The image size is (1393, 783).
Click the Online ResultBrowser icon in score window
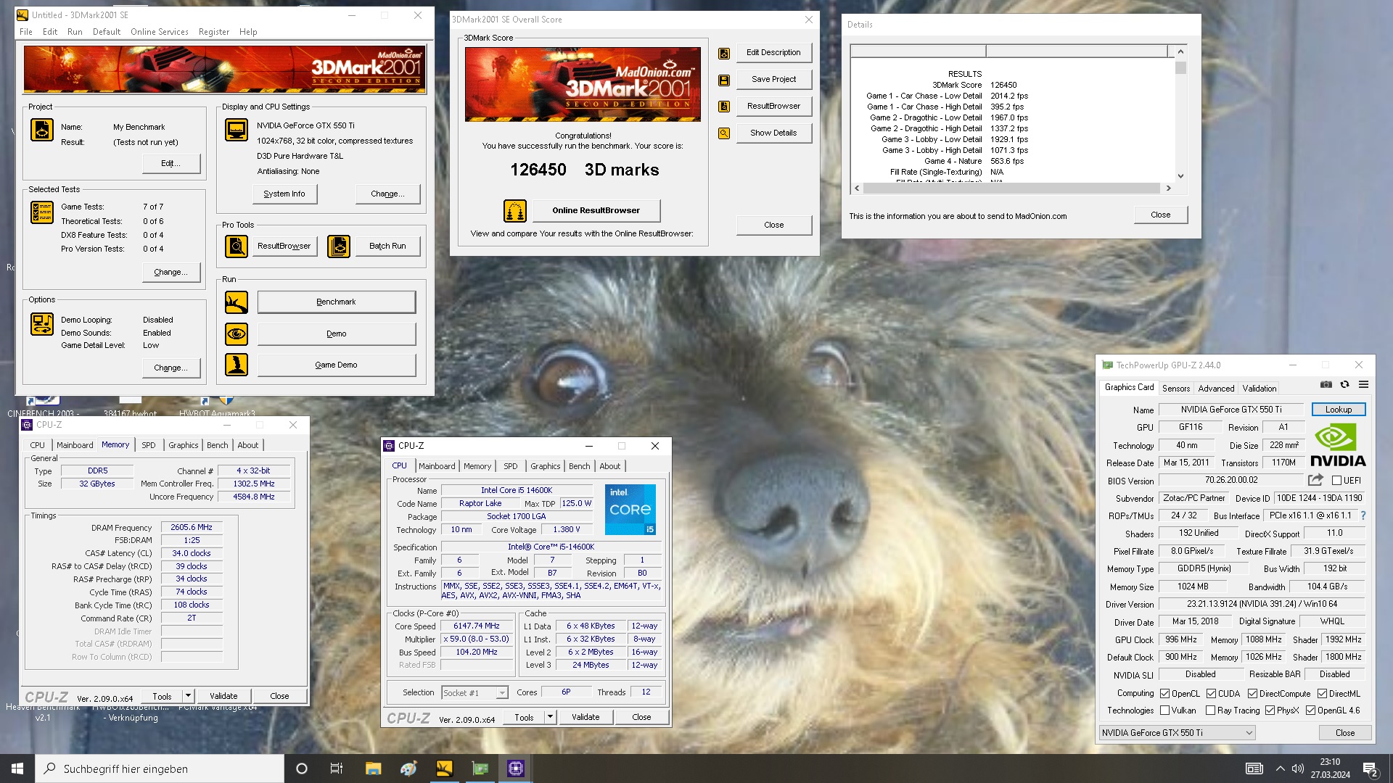point(515,211)
